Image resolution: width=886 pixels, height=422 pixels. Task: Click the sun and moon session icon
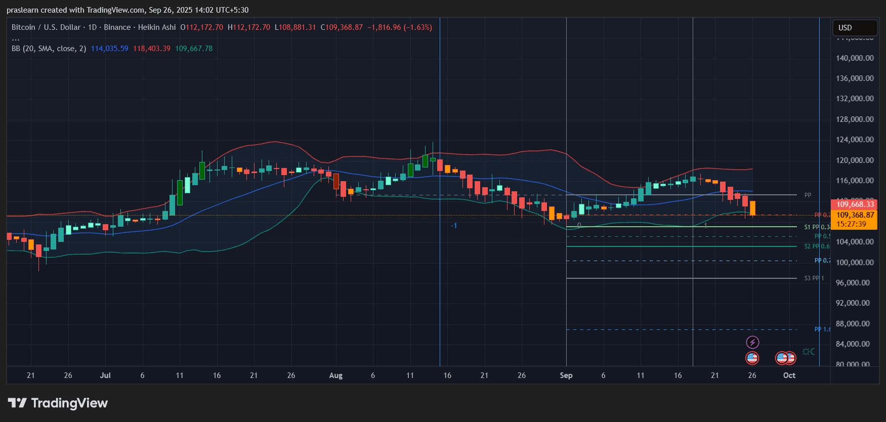[808, 352]
